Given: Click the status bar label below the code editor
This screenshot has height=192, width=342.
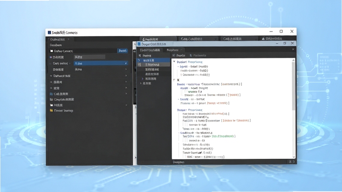Looking at the screenshot, I should point(179,162).
